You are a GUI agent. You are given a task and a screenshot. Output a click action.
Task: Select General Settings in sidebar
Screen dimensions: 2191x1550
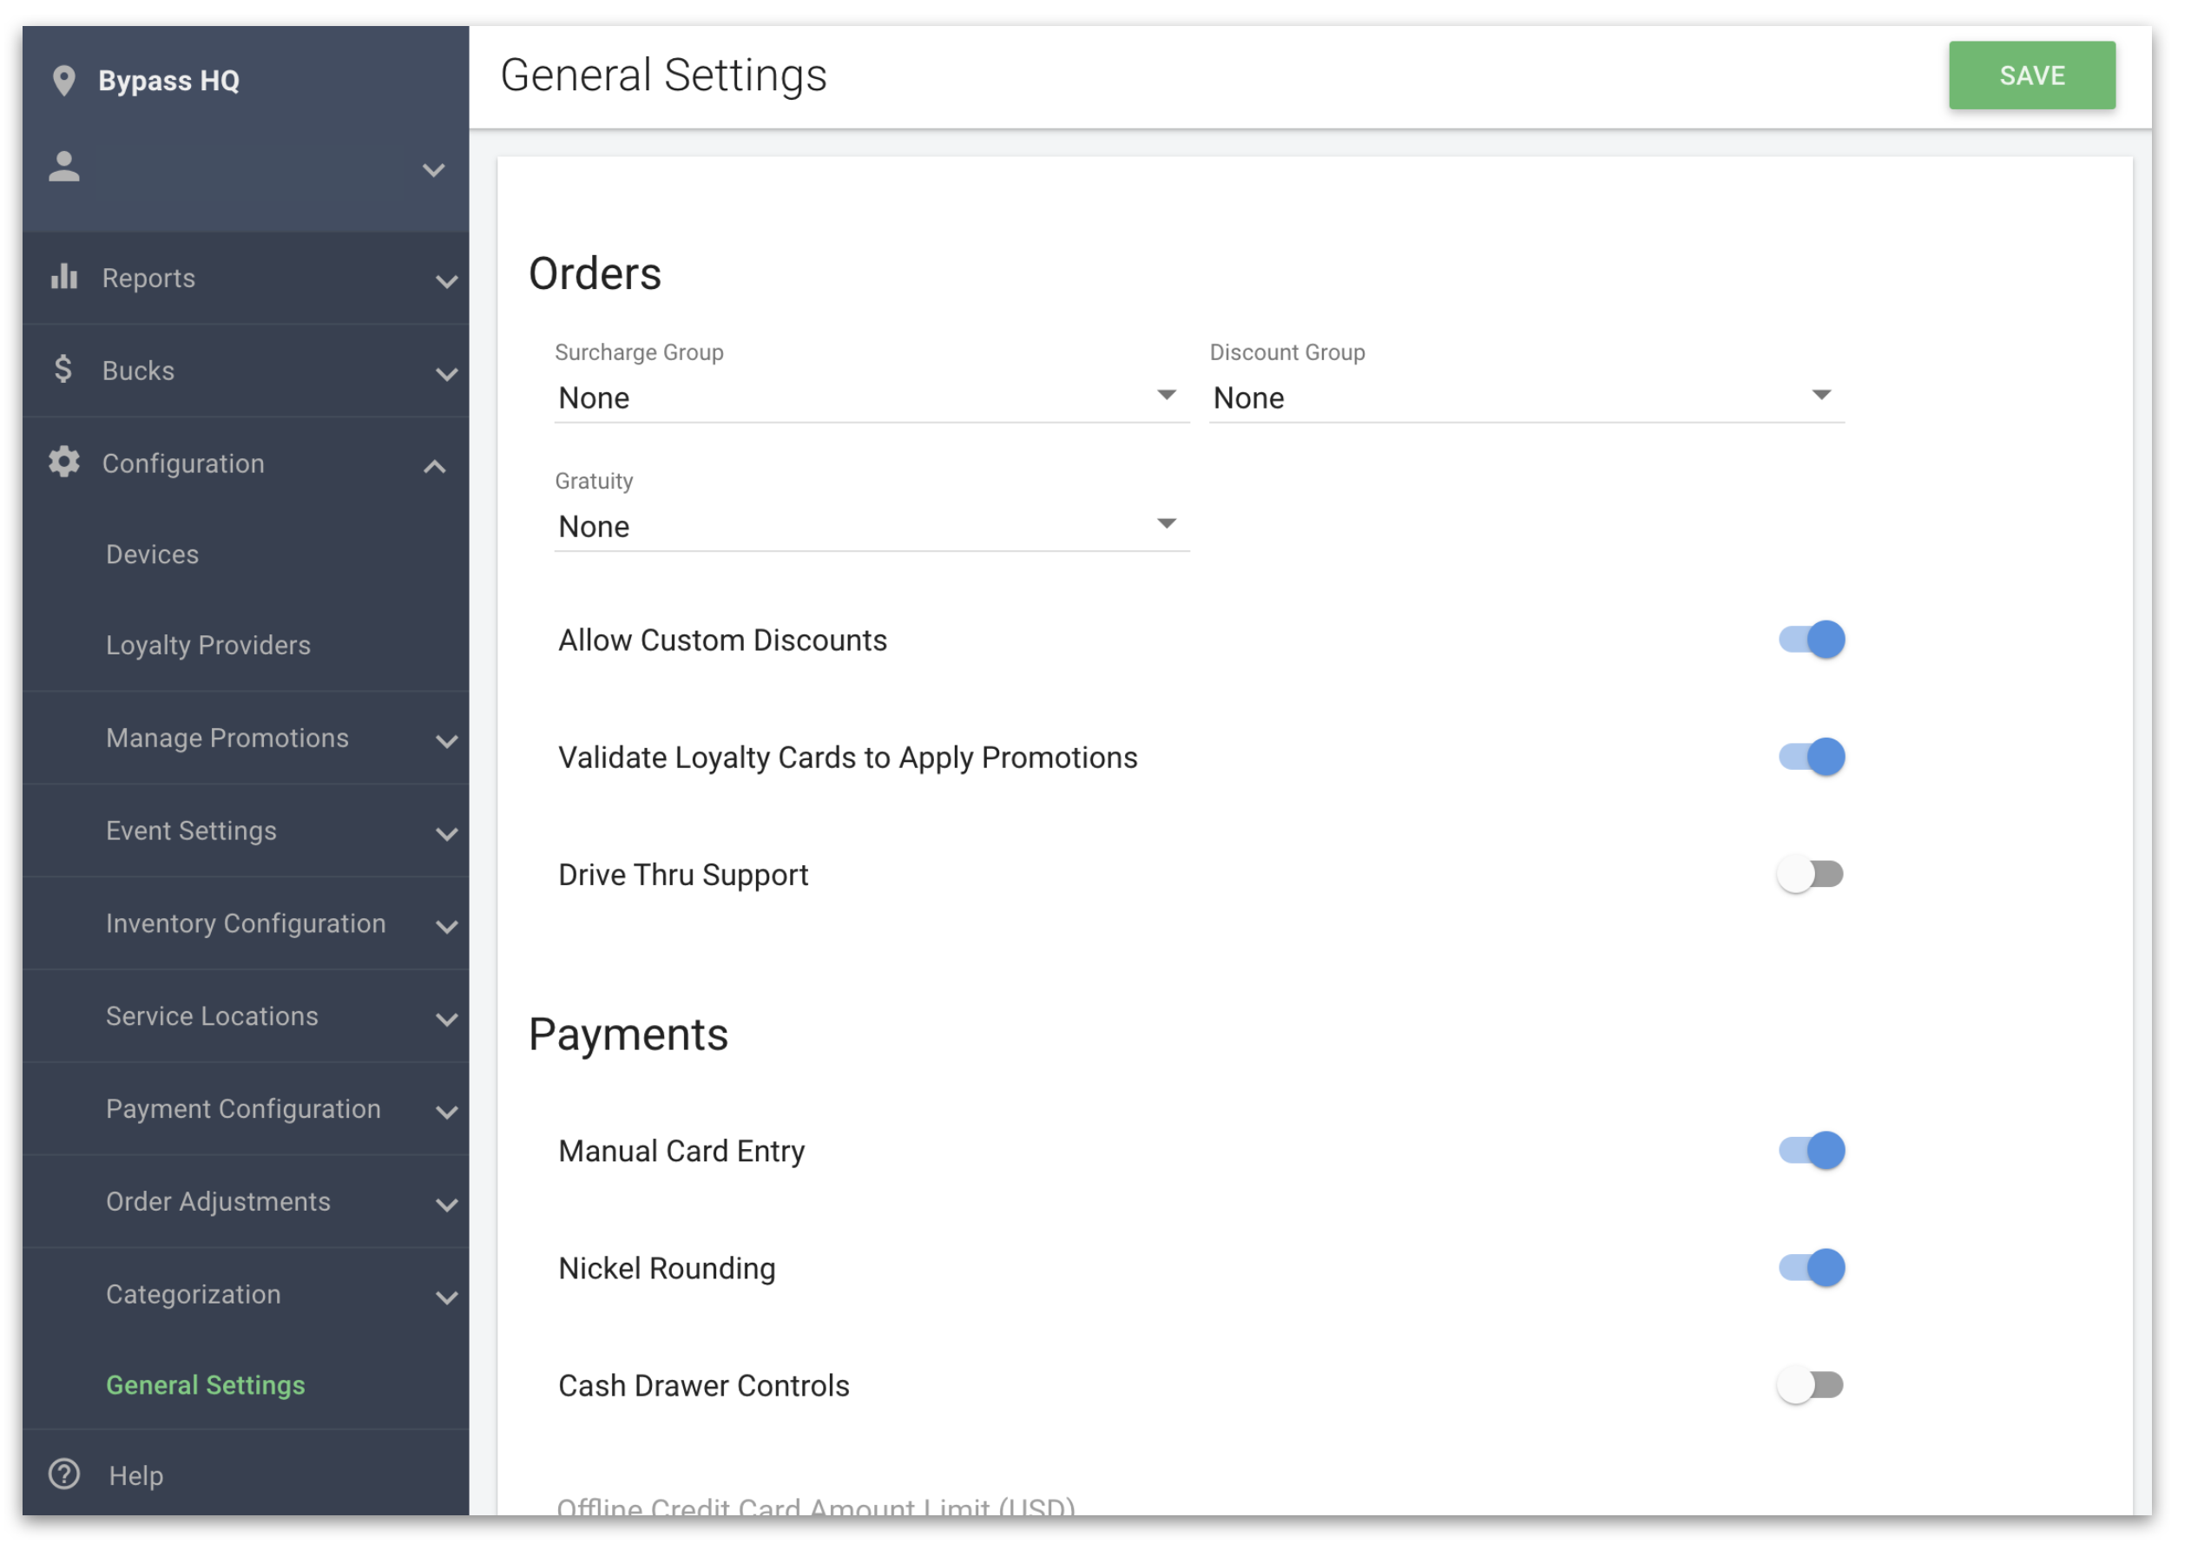coord(205,1384)
